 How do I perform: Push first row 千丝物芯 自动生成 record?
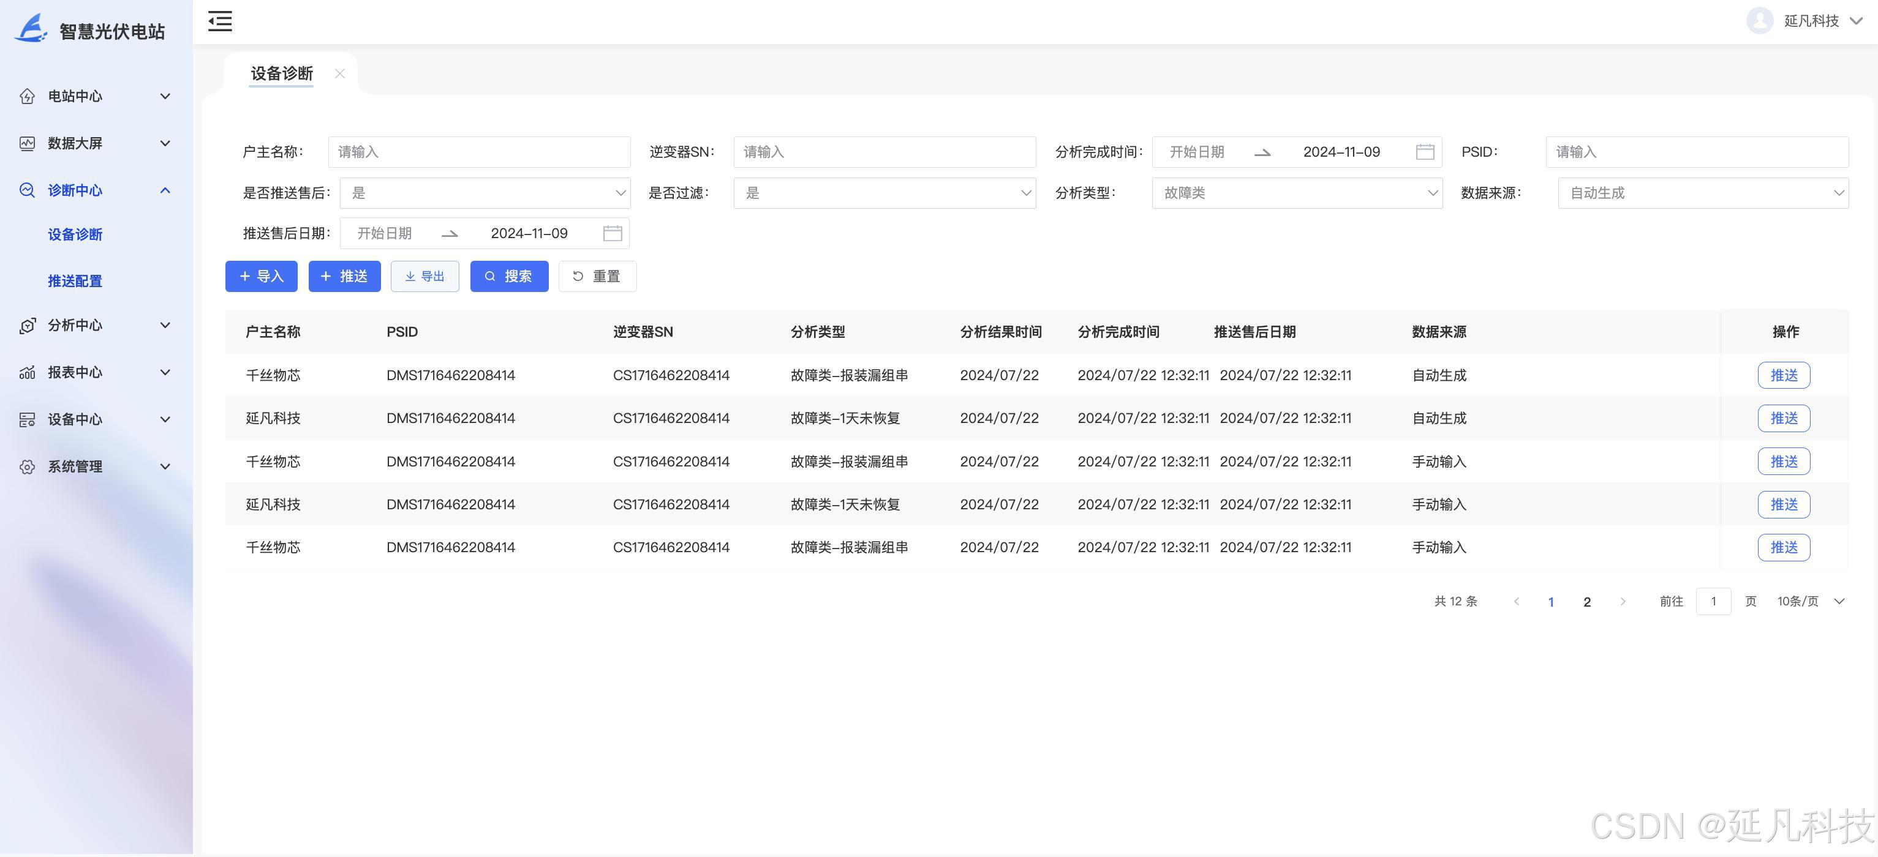(x=1783, y=375)
